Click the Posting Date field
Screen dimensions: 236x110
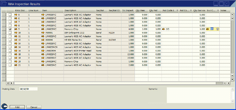click(x=28, y=89)
